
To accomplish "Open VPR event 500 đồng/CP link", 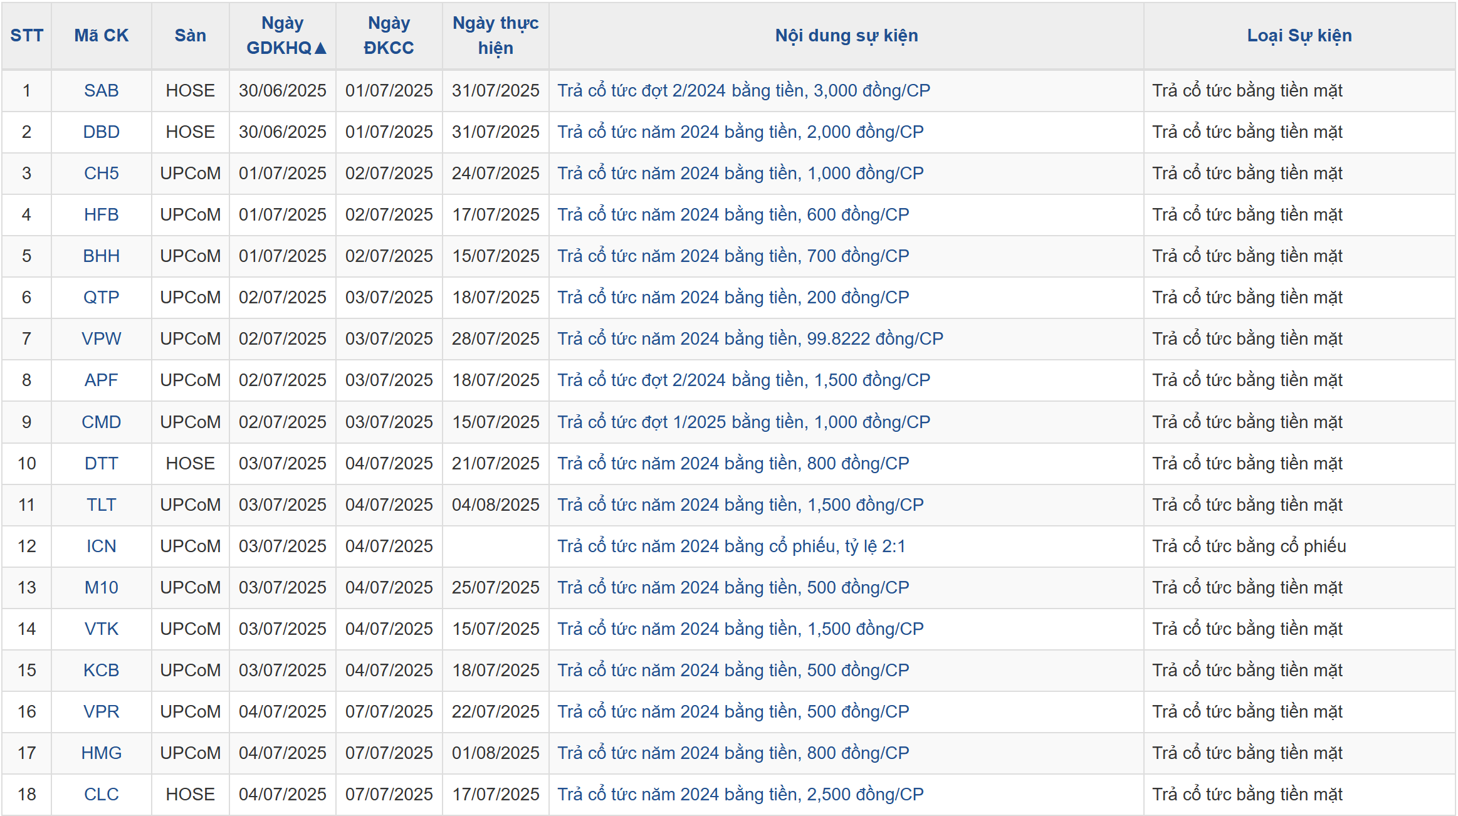I will [733, 712].
